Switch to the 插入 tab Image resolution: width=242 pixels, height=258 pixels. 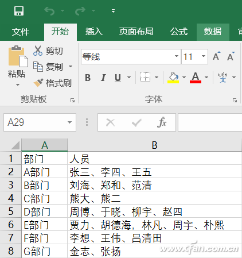[94, 32]
